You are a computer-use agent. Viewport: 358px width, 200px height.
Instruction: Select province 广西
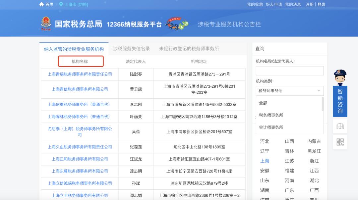pos(314,190)
